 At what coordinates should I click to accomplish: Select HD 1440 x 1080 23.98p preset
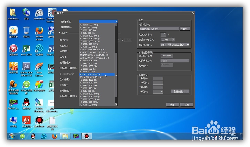click(x=97, y=96)
